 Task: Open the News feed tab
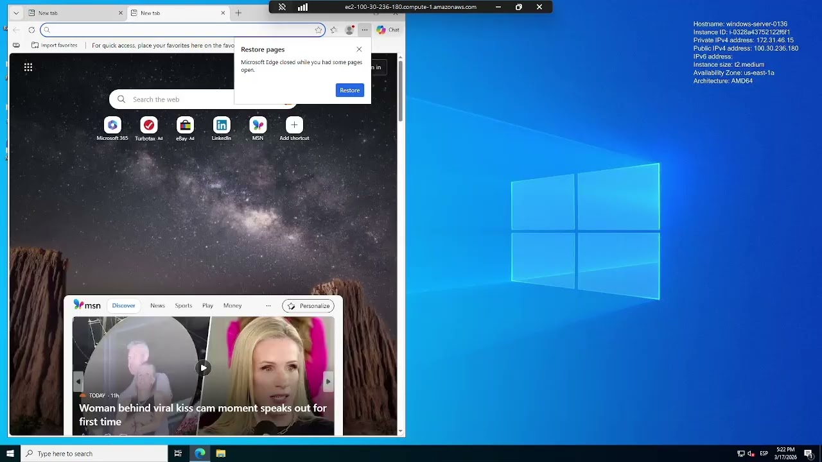coord(157,305)
